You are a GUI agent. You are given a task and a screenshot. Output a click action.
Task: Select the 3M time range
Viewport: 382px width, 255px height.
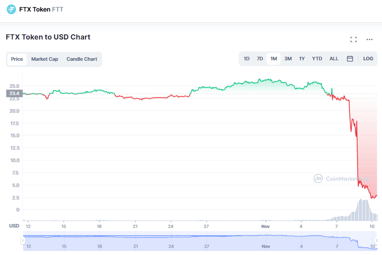point(288,59)
